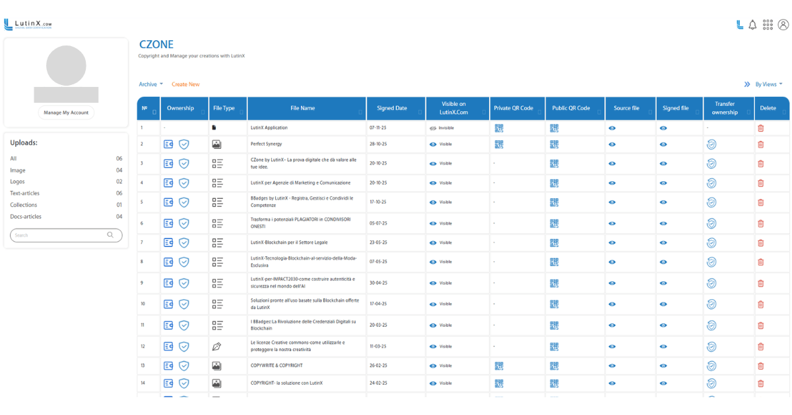Click ownership shield icon for row 7
Viewport: 792px width, 415px height.
(x=184, y=243)
